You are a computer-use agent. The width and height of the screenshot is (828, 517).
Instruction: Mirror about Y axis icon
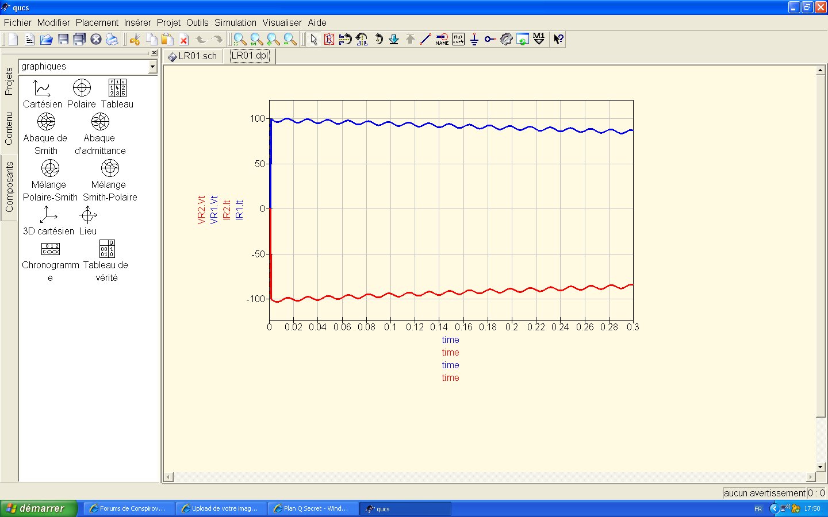362,39
